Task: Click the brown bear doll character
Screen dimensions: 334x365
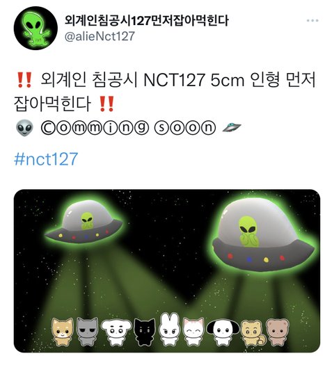Action: [277, 332]
